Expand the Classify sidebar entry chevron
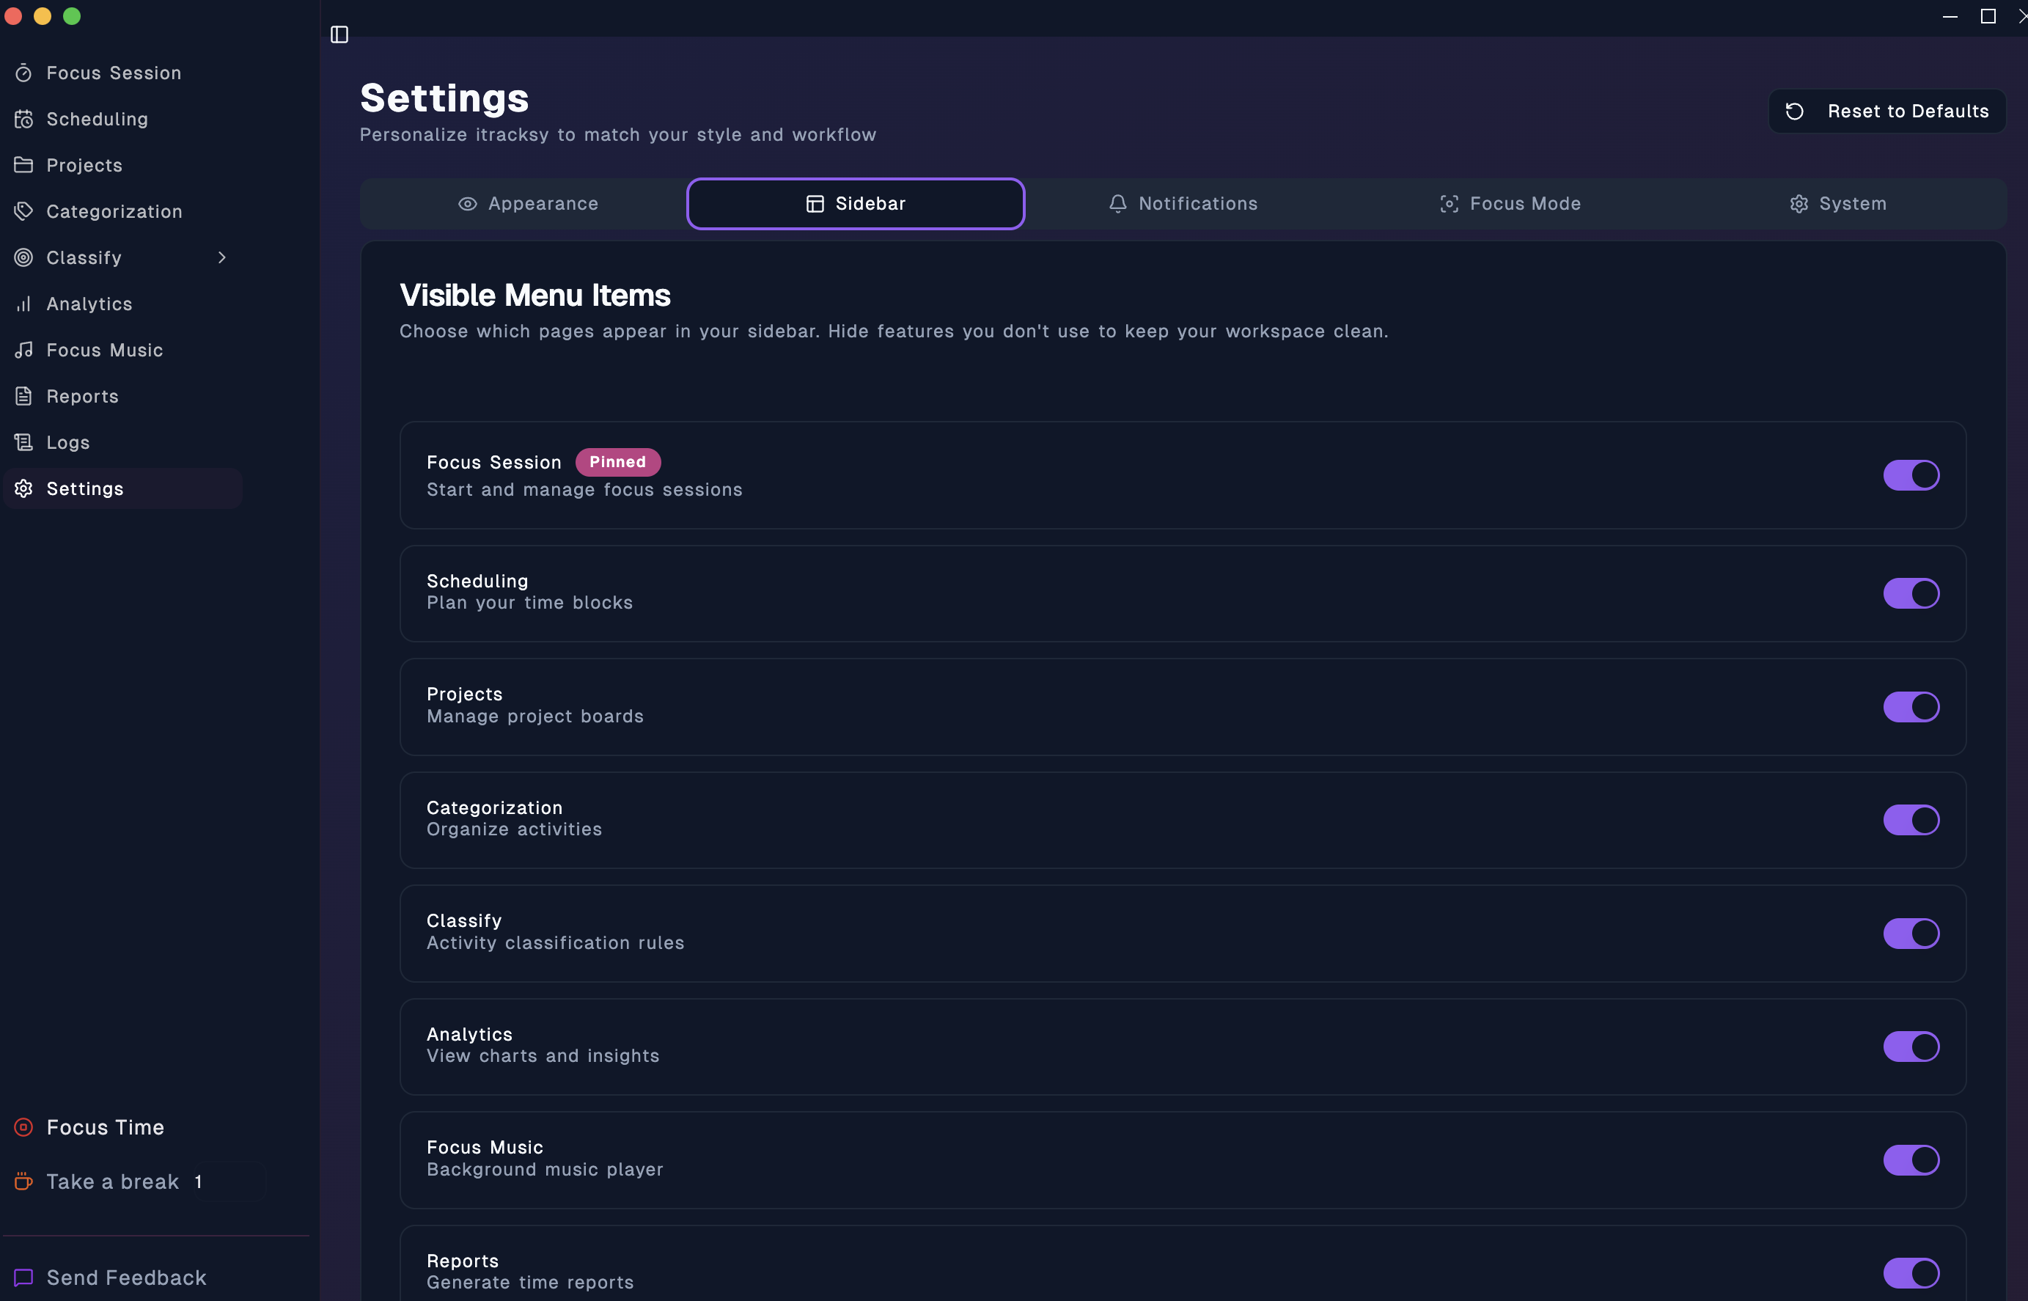This screenshot has width=2028, height=1301. coord(222,257)
